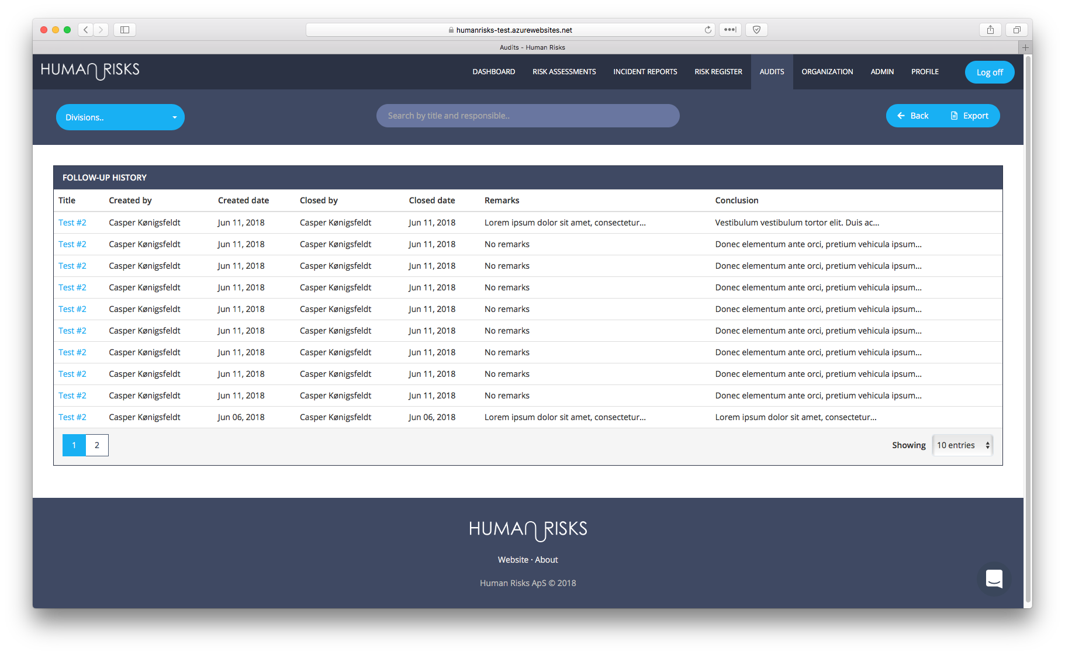Image resolution: width=1065 pixels, height=655 pixels.
Task: Click the Safari address bar
Action: coord(510,30)
